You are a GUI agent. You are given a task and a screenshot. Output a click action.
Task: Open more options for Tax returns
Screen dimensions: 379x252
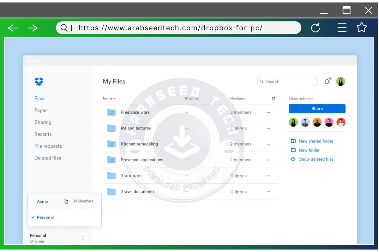pyautogui.click(x=268, y=176)
